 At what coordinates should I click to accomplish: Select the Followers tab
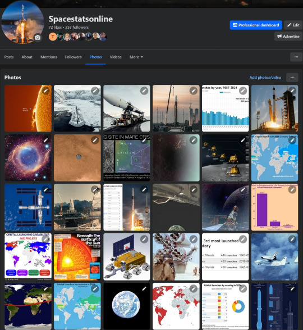click(73, 57)
